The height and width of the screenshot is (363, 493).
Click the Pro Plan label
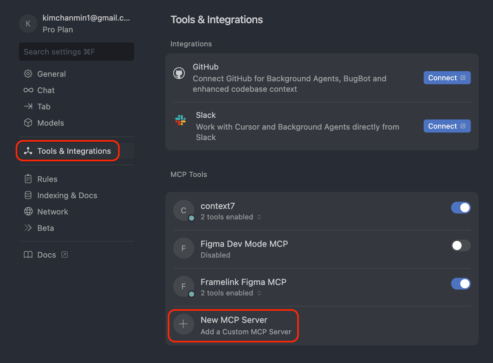pos(58,30)
